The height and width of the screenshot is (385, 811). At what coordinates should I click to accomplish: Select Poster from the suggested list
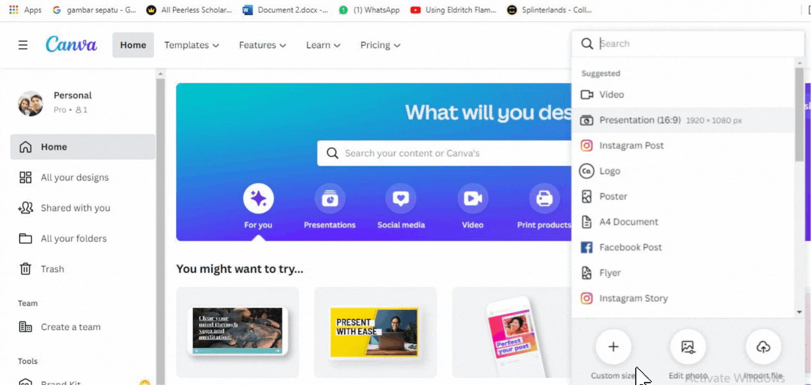(x=683, y=196)
